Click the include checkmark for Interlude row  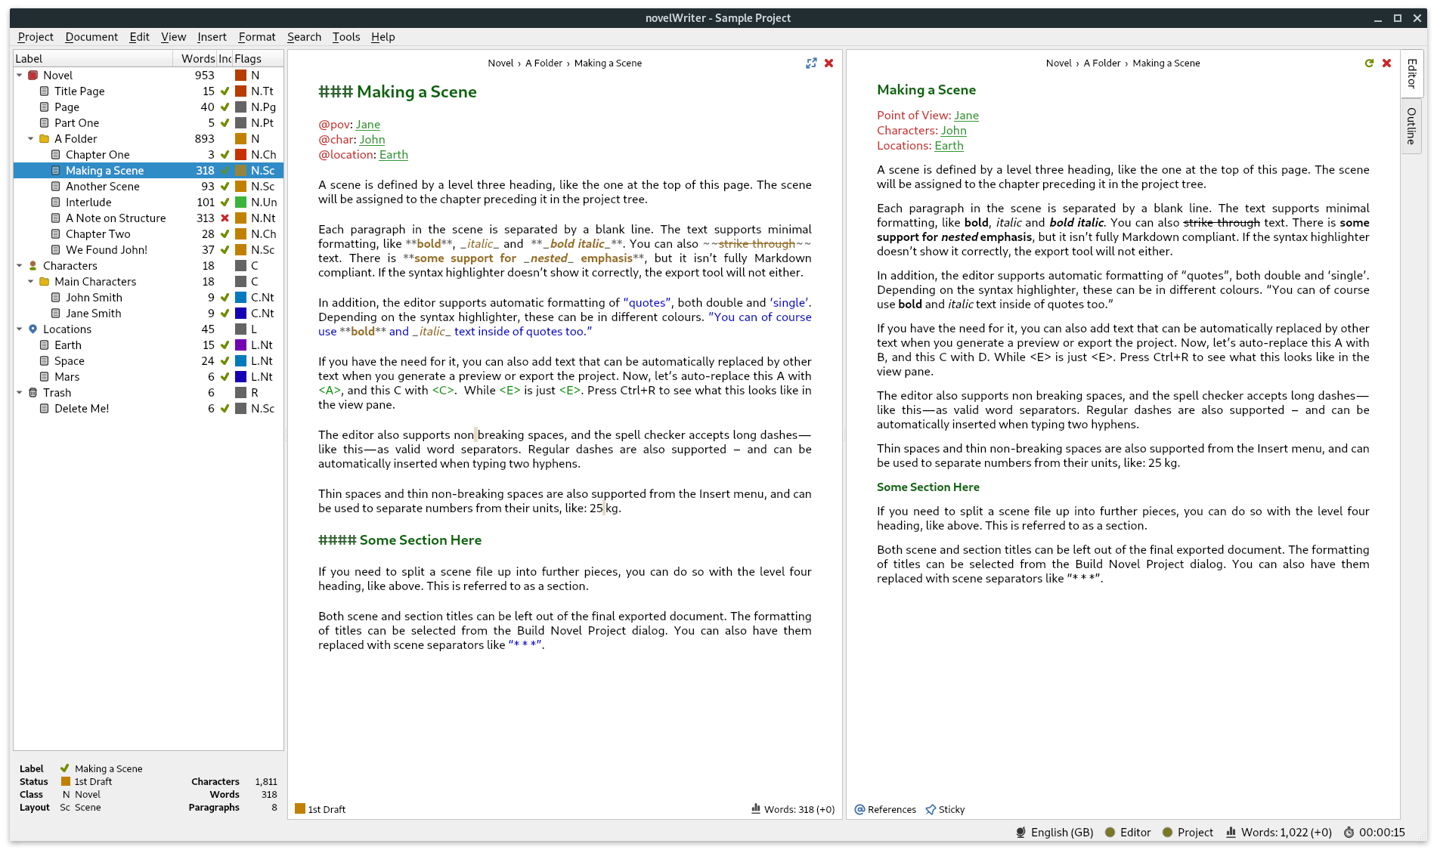coord(225,202)
